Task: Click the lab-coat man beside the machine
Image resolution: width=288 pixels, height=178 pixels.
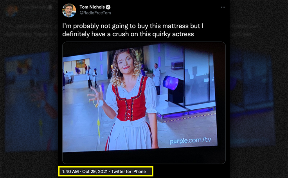Action: click(x=157, y=79)
